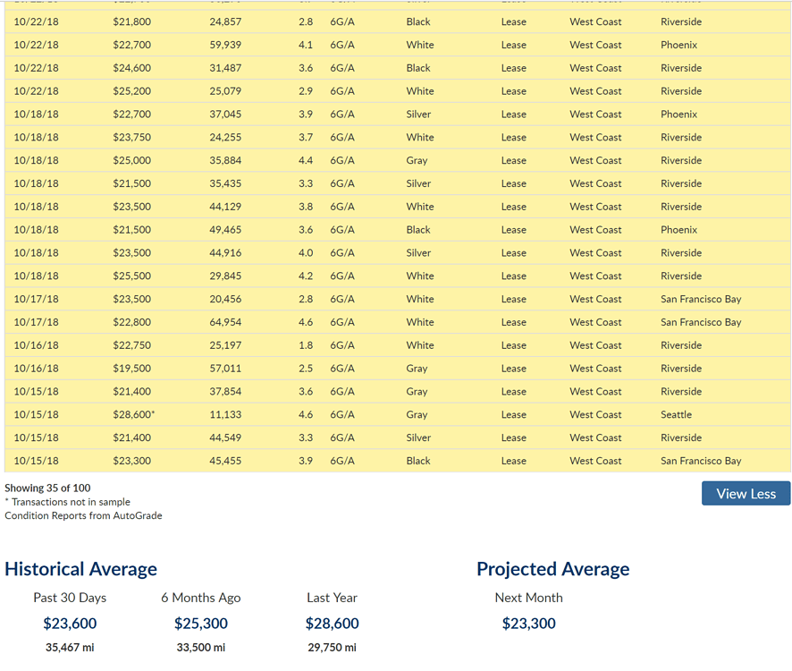Click the Projected Average heading
The width and height of the screenshot is (792, 671).
[553, 569]
